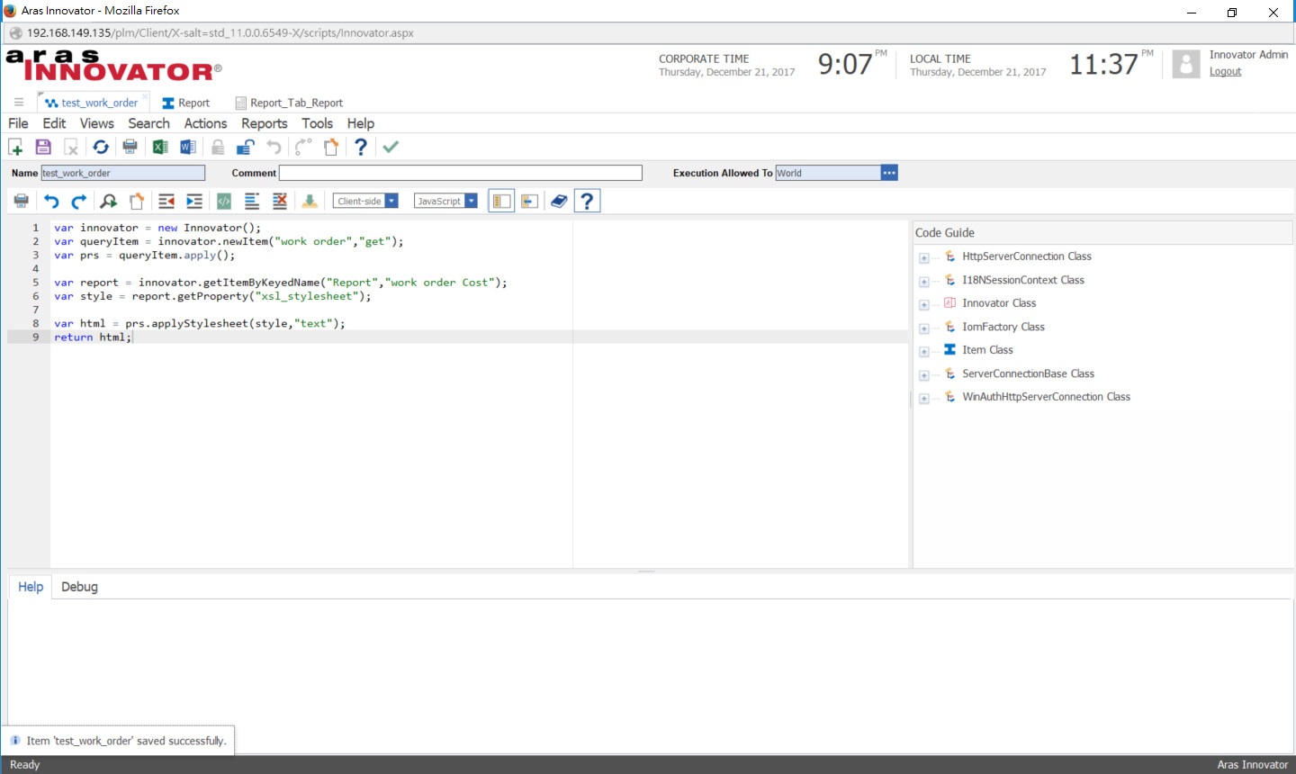Select the Help tab in bottom panel
Screen dimensions: 1296x774
point(31,587)
